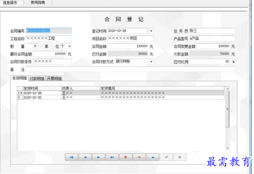This screenshot has width=254, height=174.
Task: Click the 欠款金额 field
Action: tap(210, 54)
